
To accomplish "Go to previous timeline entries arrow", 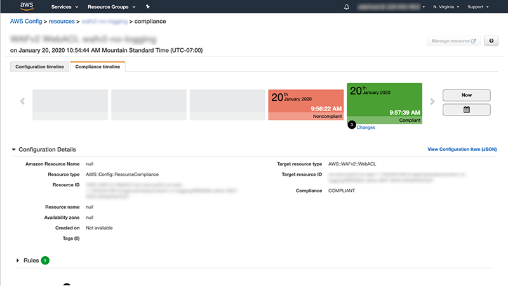I will [x=22, y=101].
